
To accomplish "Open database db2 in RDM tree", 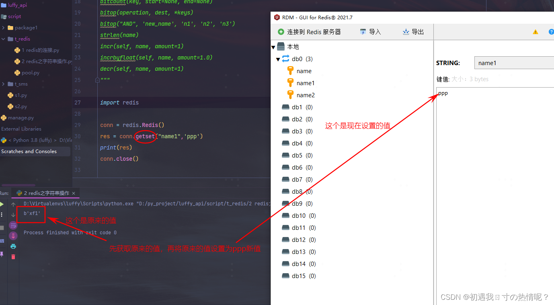I will tap(297, 119).
